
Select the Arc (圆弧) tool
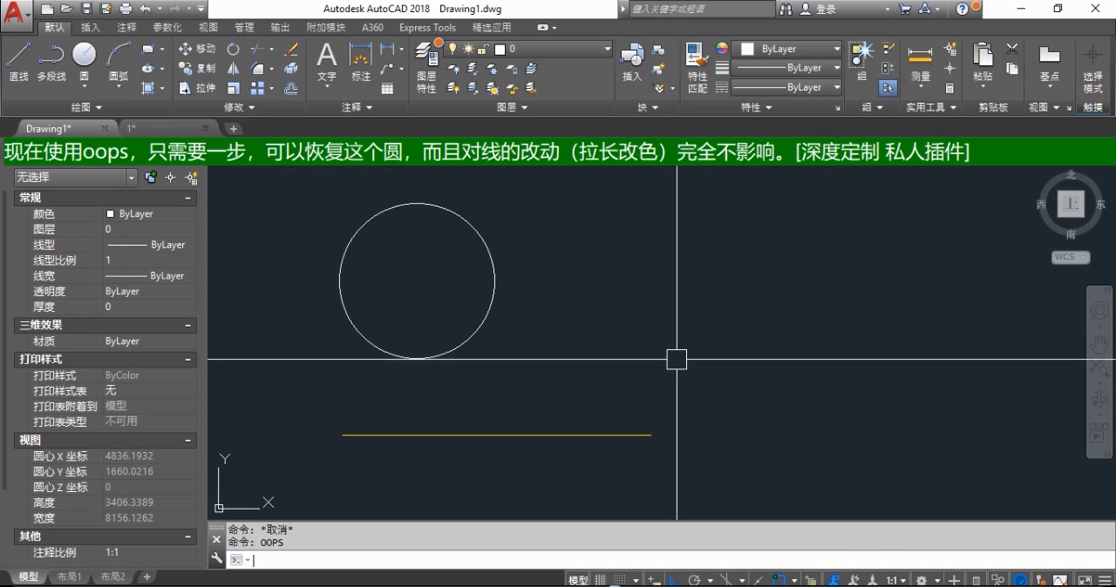[119, 61]
